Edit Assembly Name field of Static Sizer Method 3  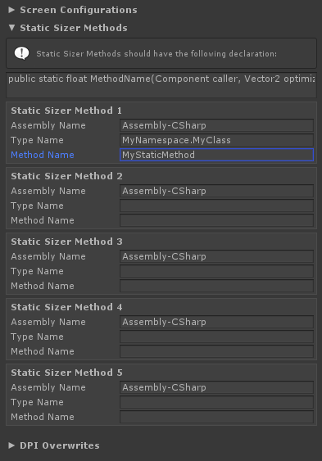pos(217,256)
